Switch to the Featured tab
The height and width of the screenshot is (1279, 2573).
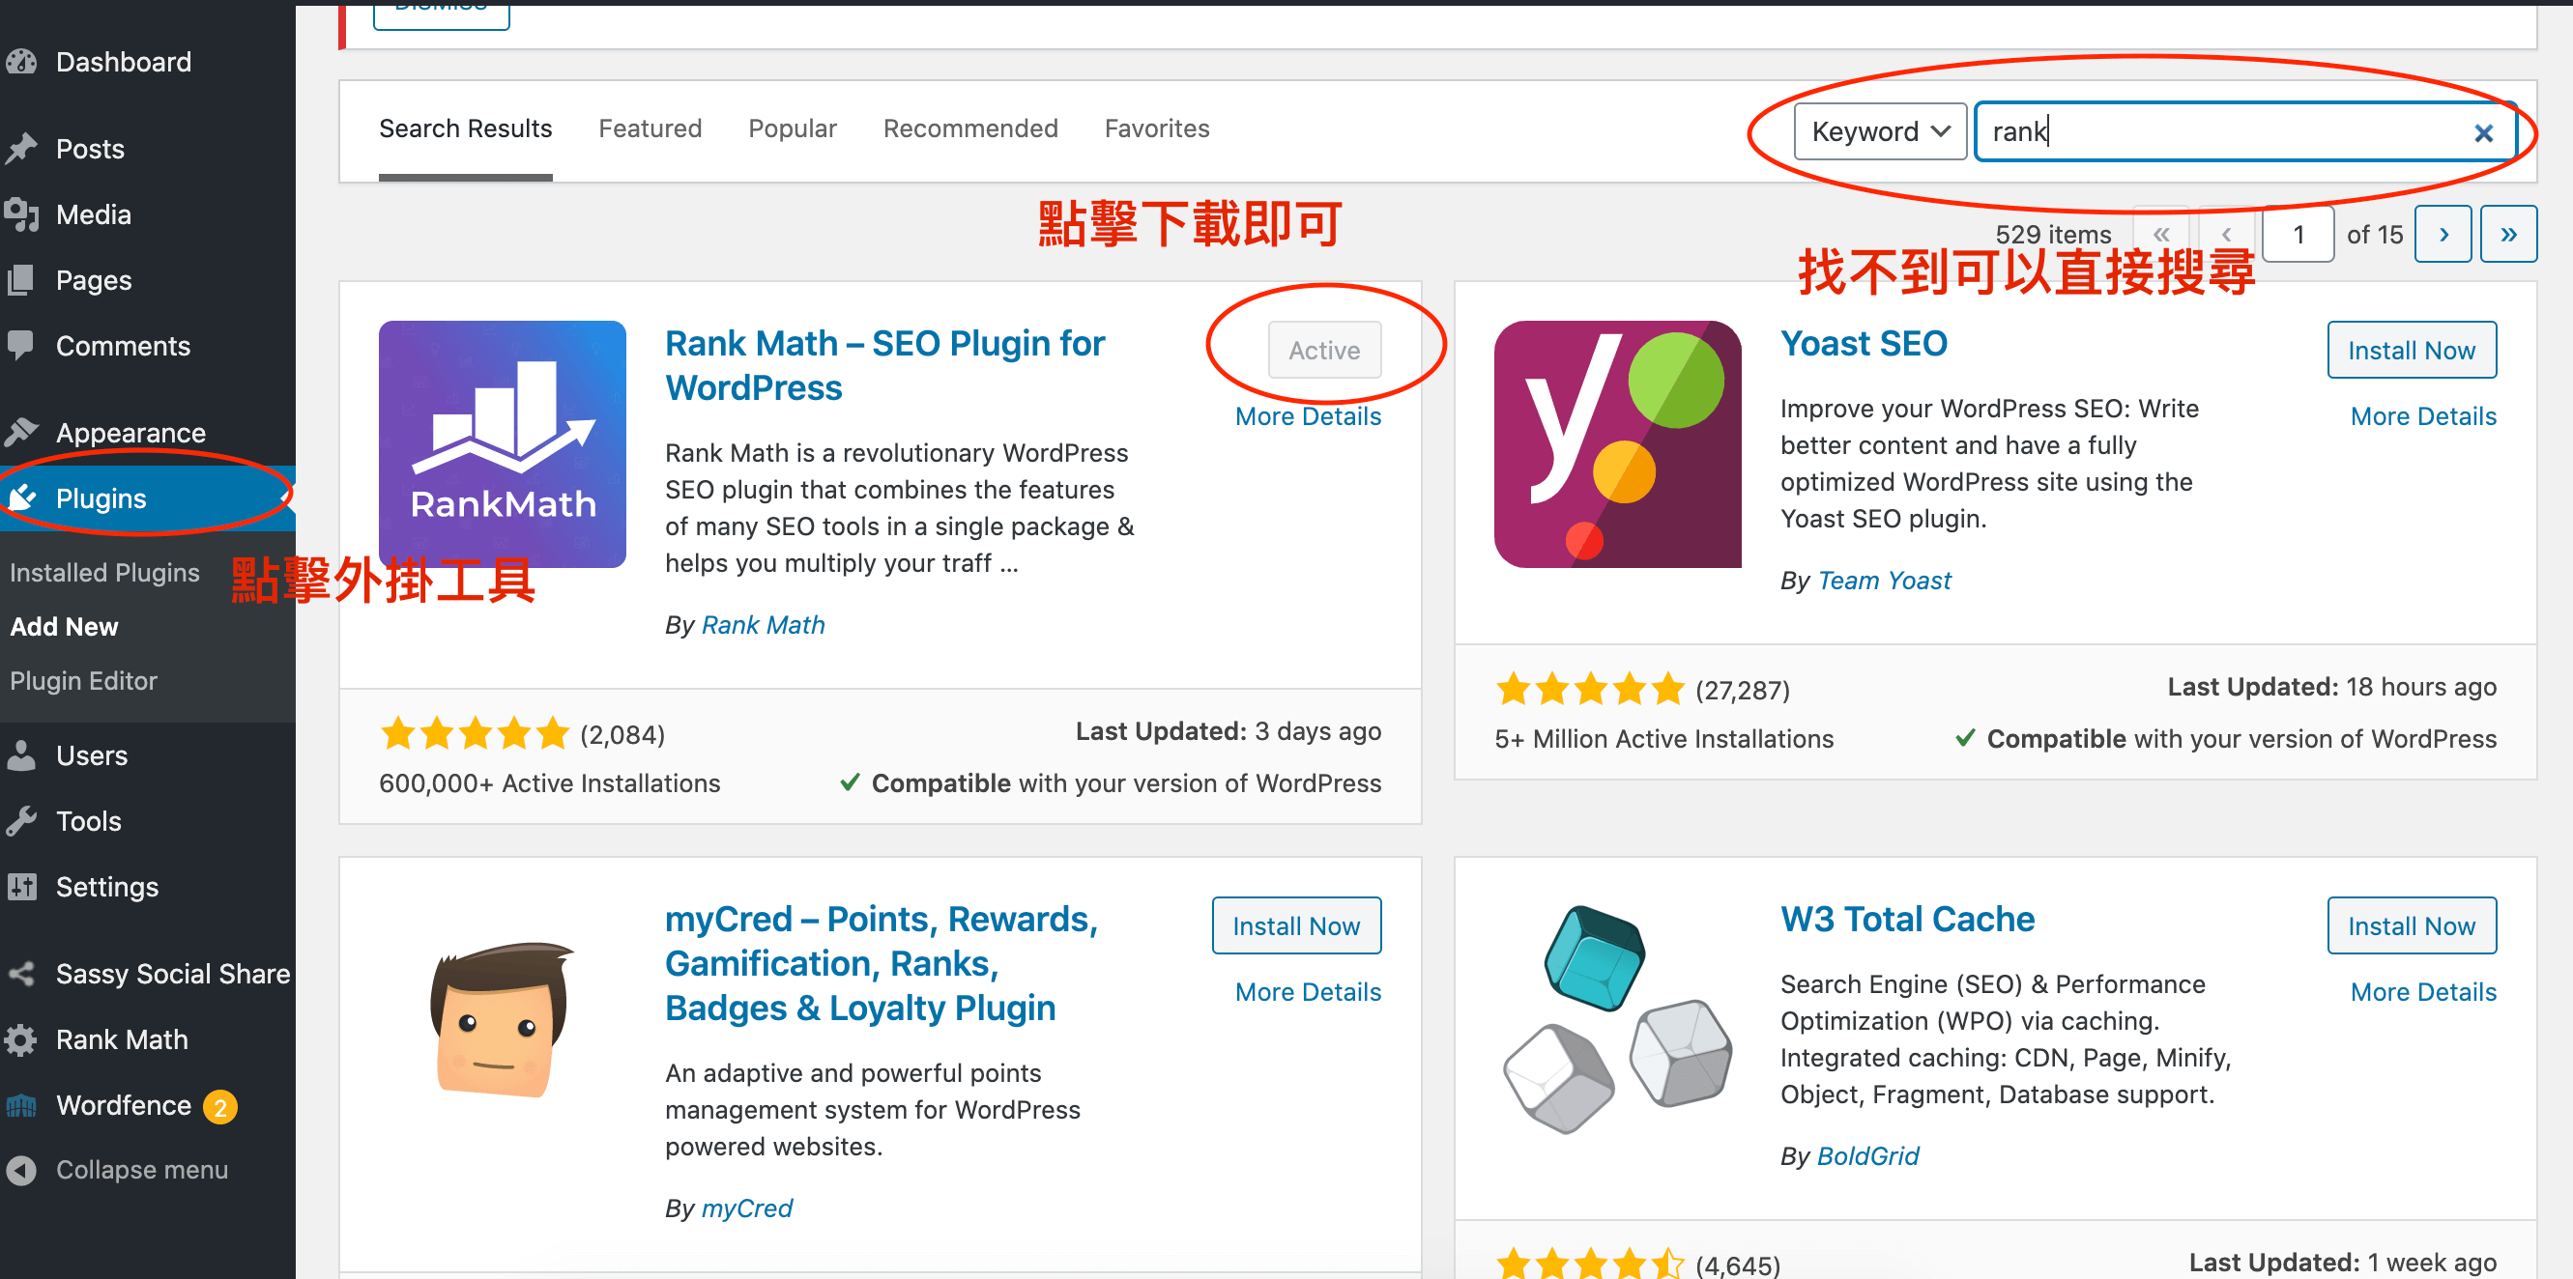pyautogui.click(x=650, y=128)
